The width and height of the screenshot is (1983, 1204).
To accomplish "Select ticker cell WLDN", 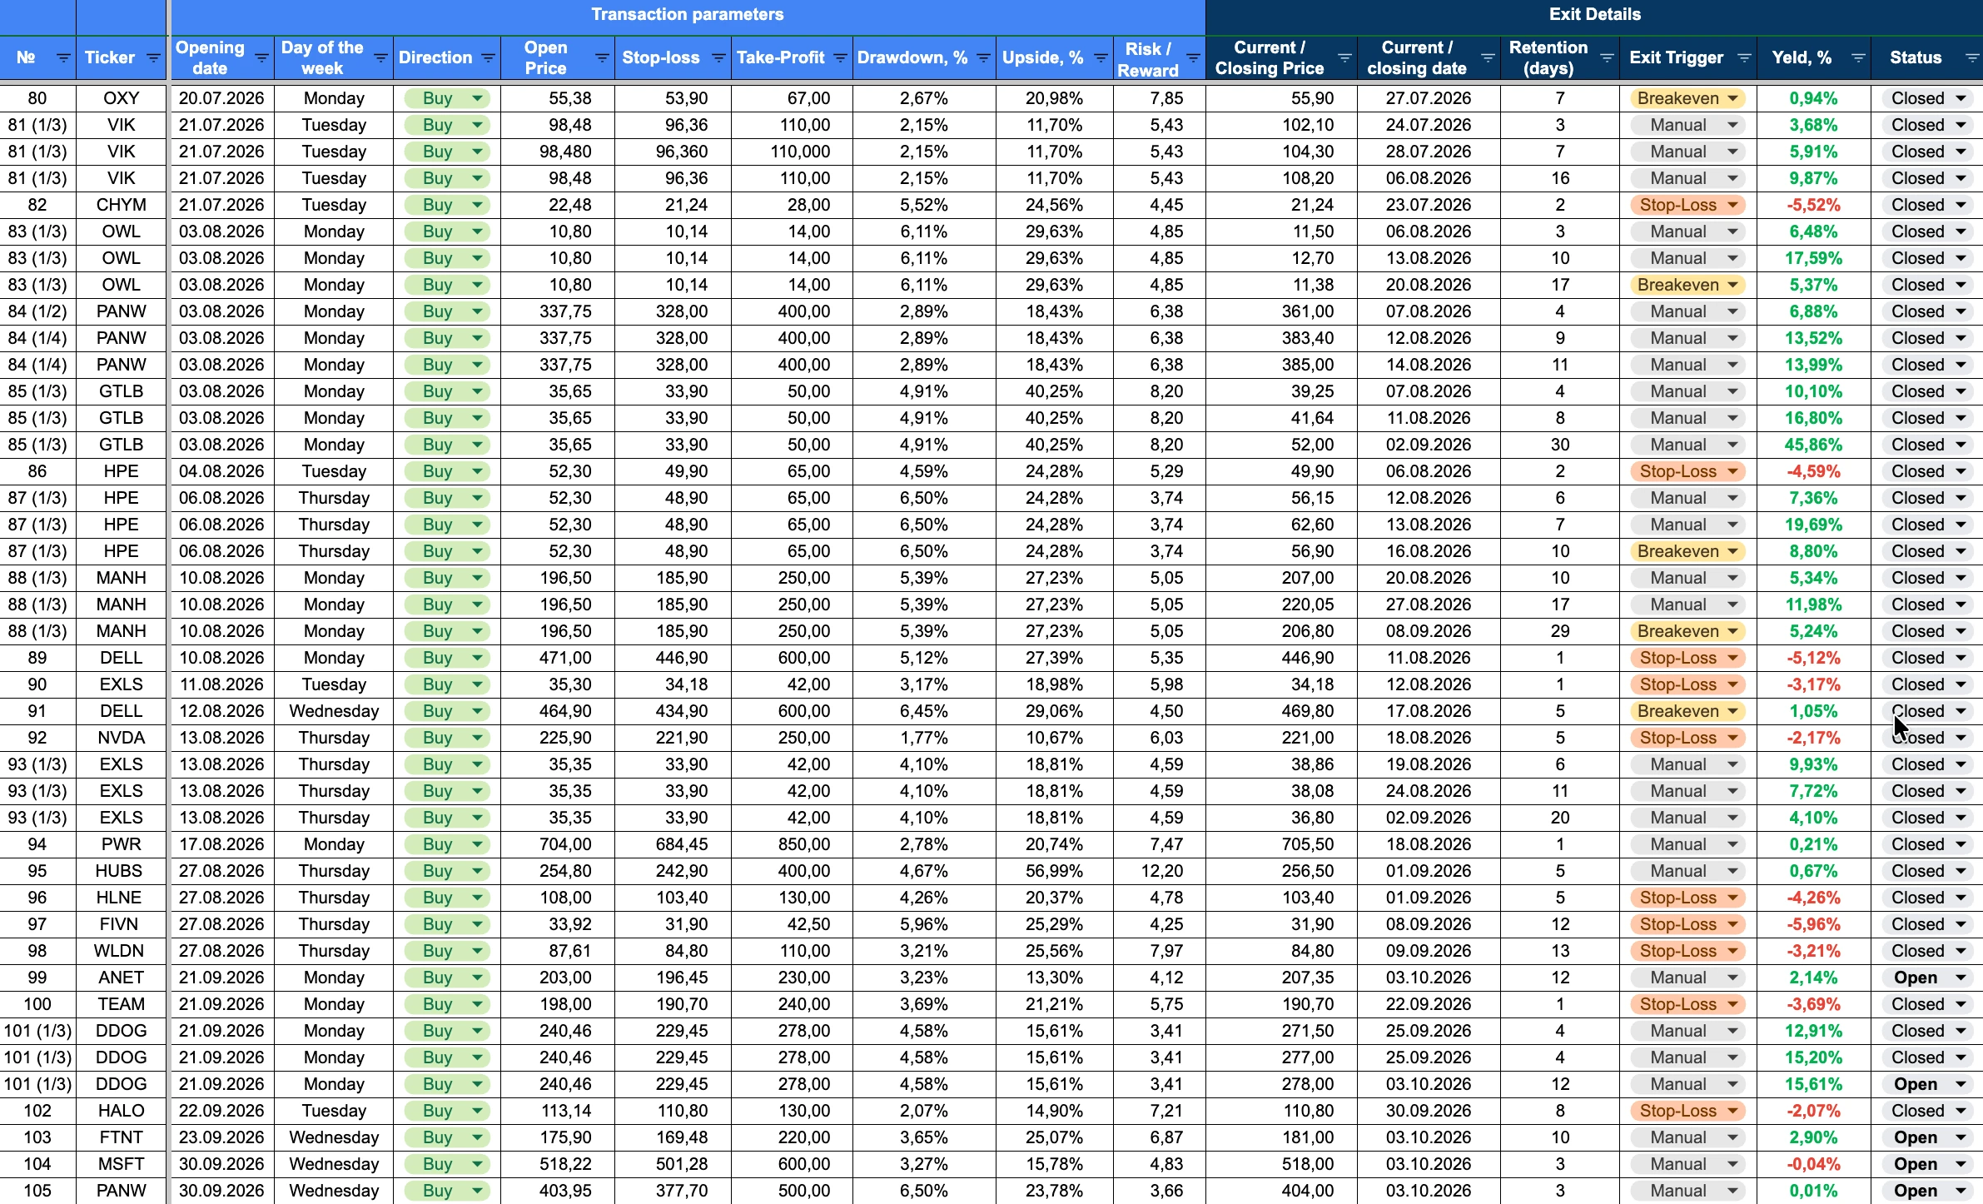I will pos(122,951).
